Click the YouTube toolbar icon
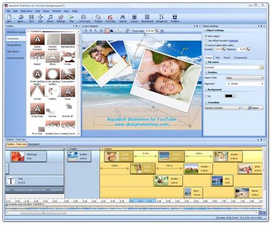 pyautogui.click(x=110, y=18)
